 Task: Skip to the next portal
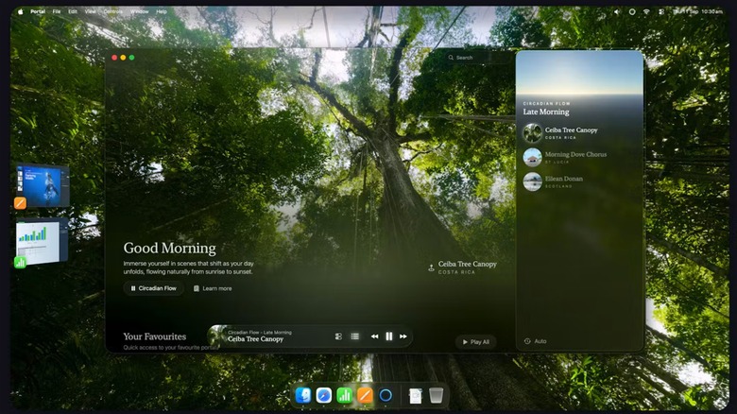pos(403,336)
